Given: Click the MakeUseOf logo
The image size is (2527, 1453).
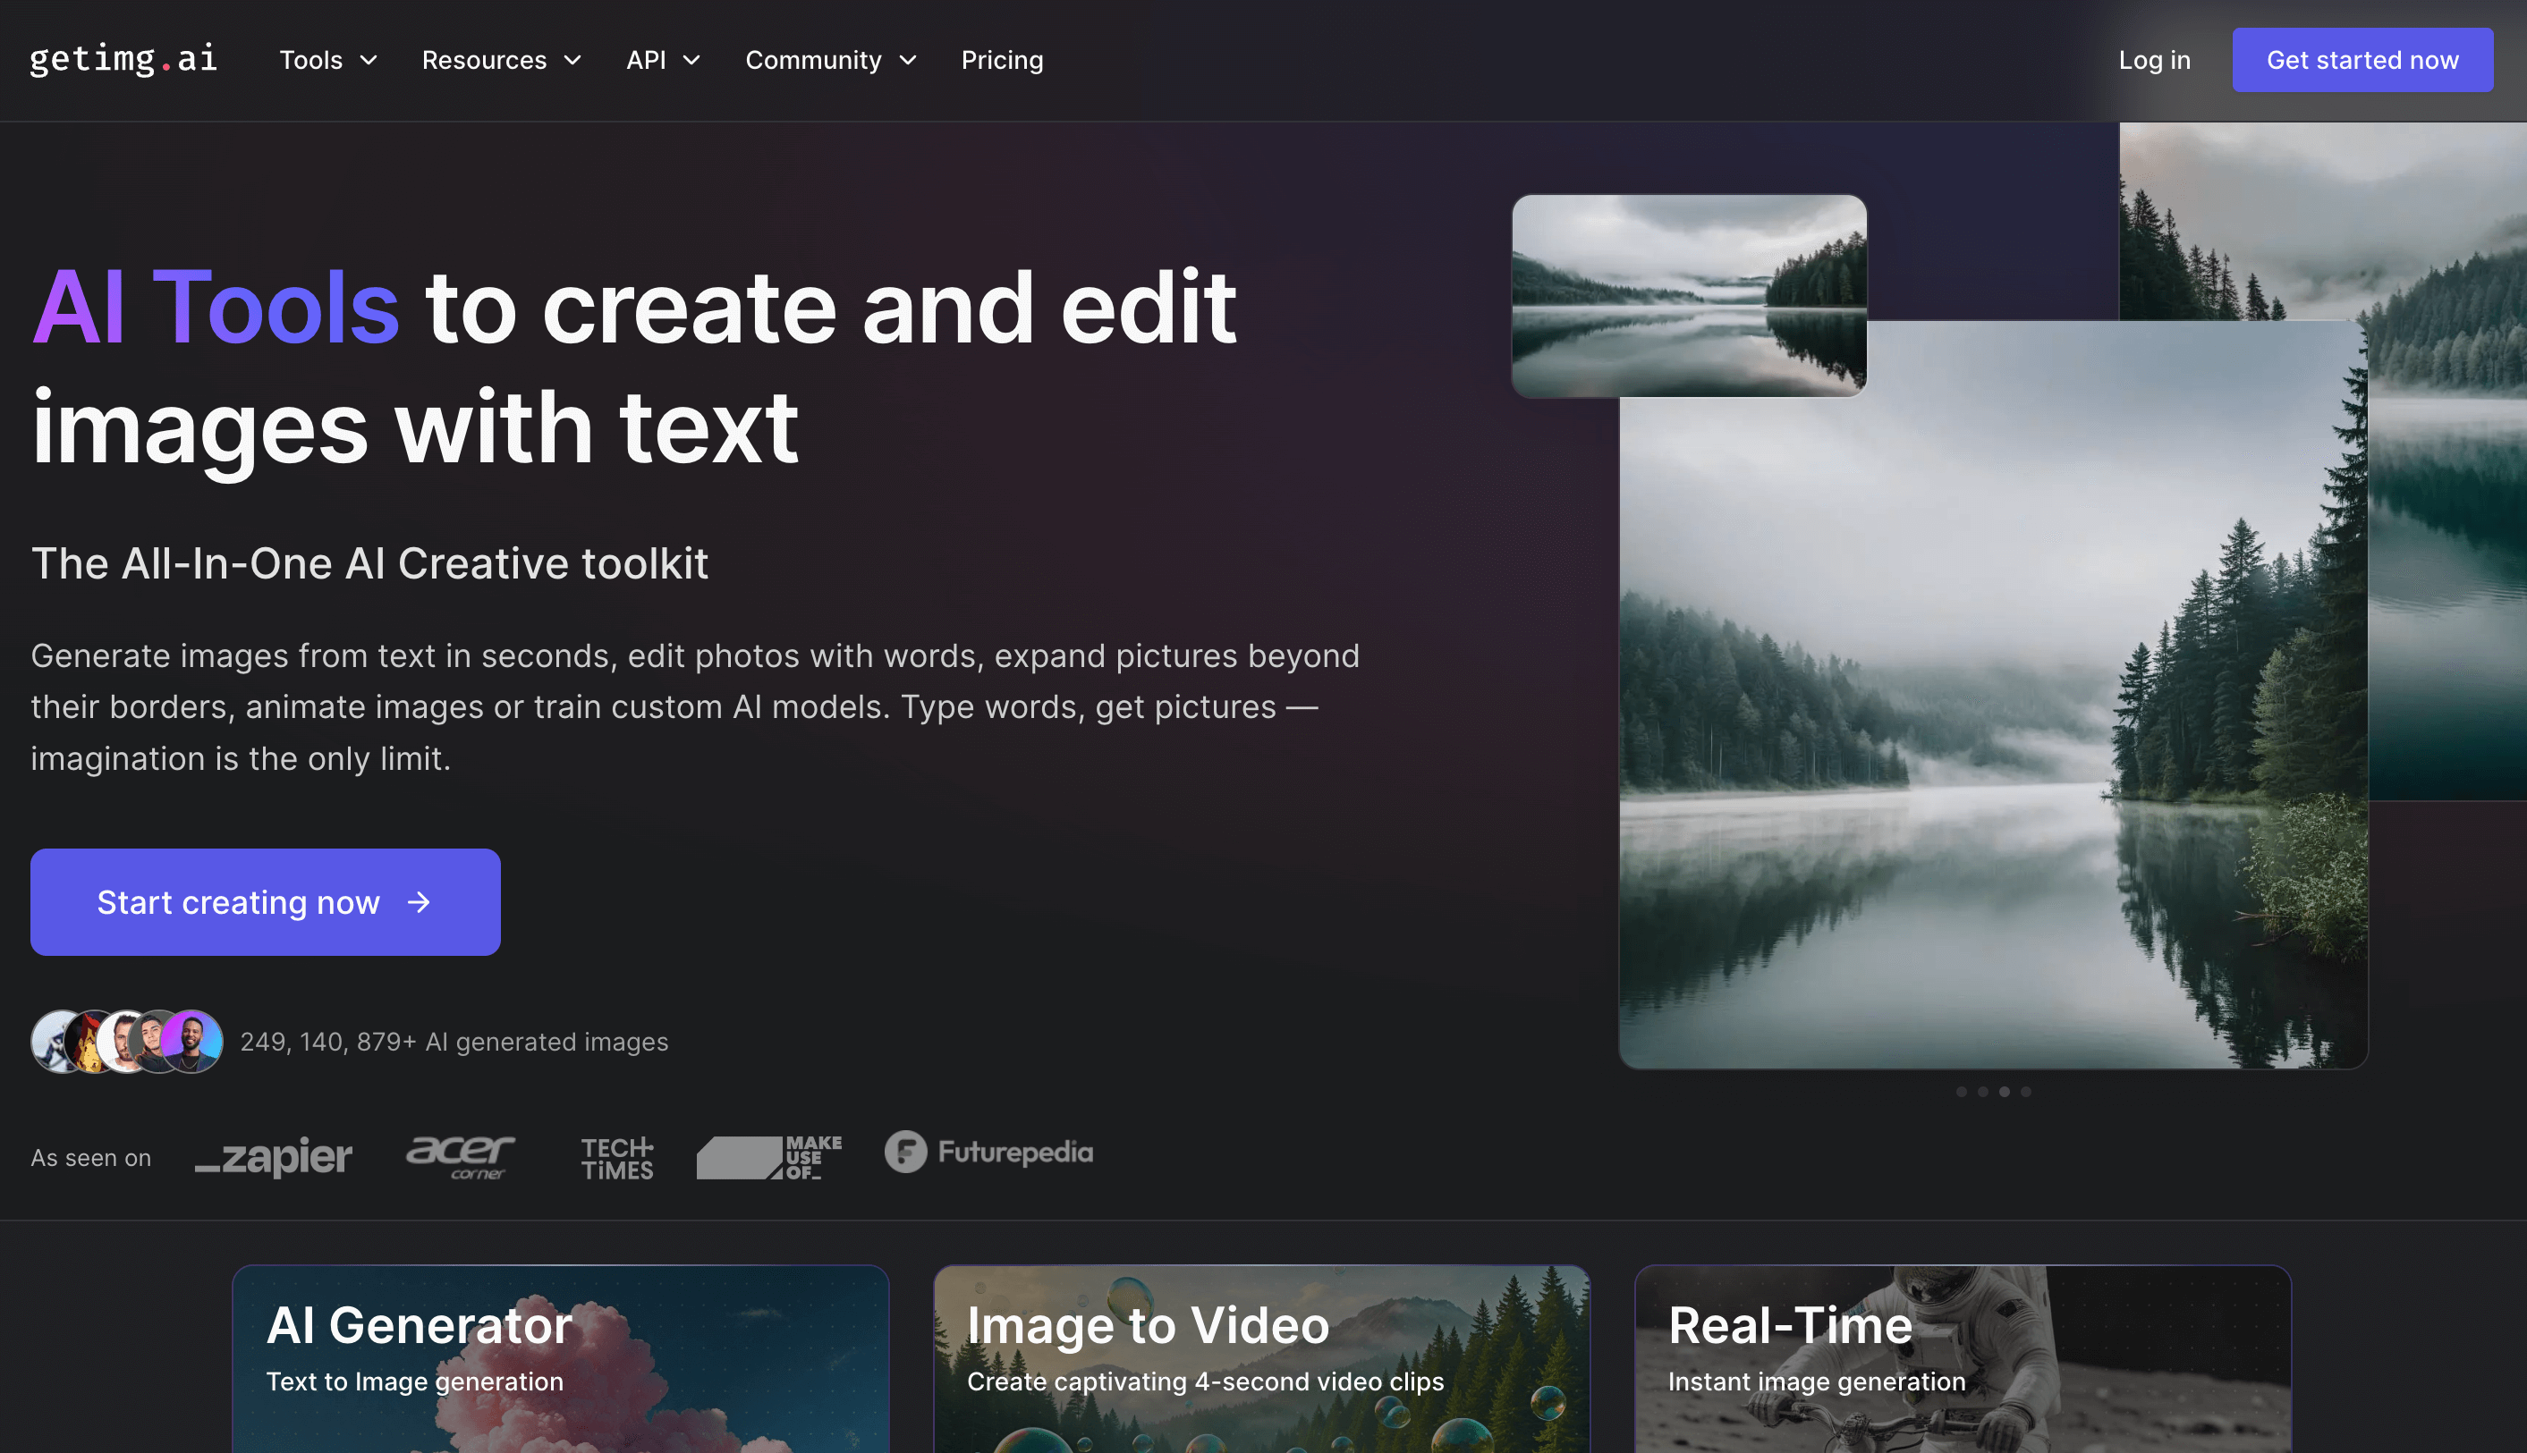Looking at the screenshot, I should pos(768,1157).
